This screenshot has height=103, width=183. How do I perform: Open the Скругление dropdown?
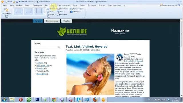point(63,9)
